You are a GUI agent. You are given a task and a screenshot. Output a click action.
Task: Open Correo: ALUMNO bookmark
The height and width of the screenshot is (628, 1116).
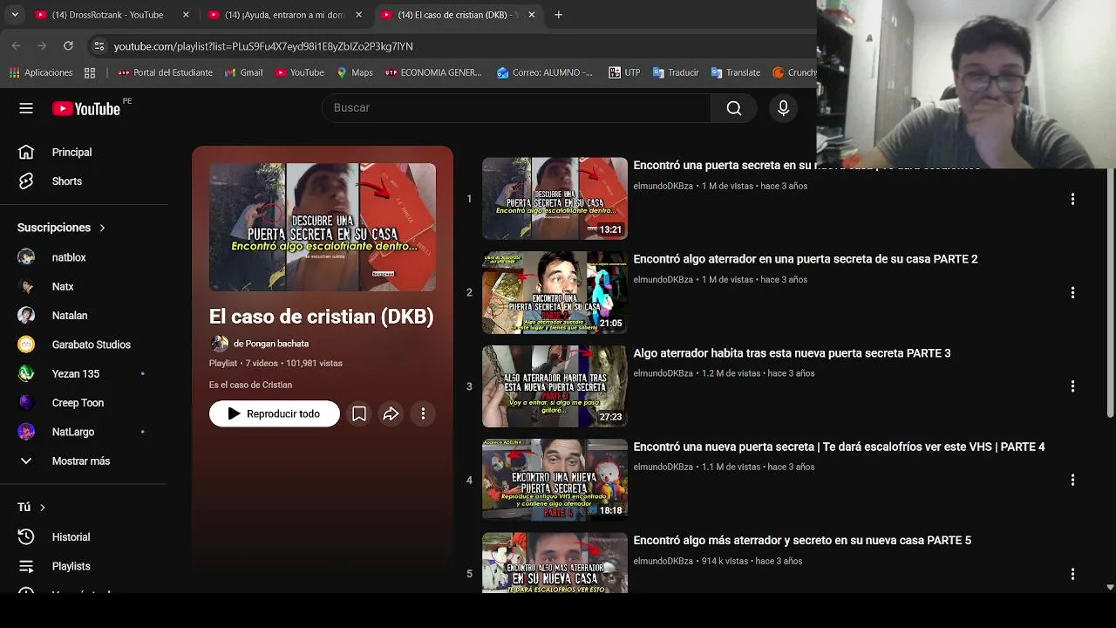(544, 72)
